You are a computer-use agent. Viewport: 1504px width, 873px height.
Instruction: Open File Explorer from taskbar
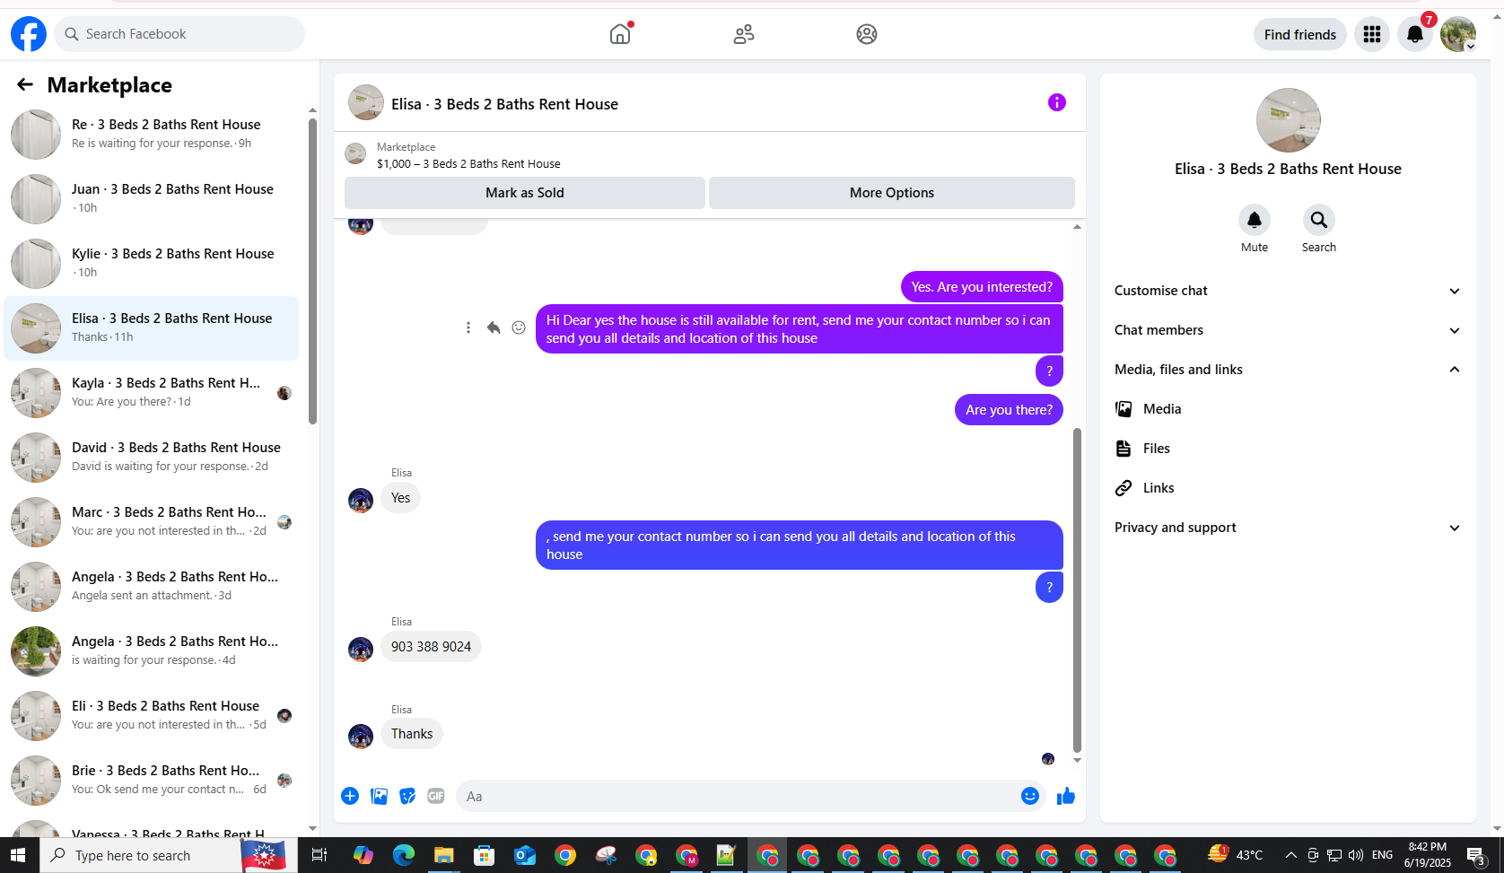[444, 855]
